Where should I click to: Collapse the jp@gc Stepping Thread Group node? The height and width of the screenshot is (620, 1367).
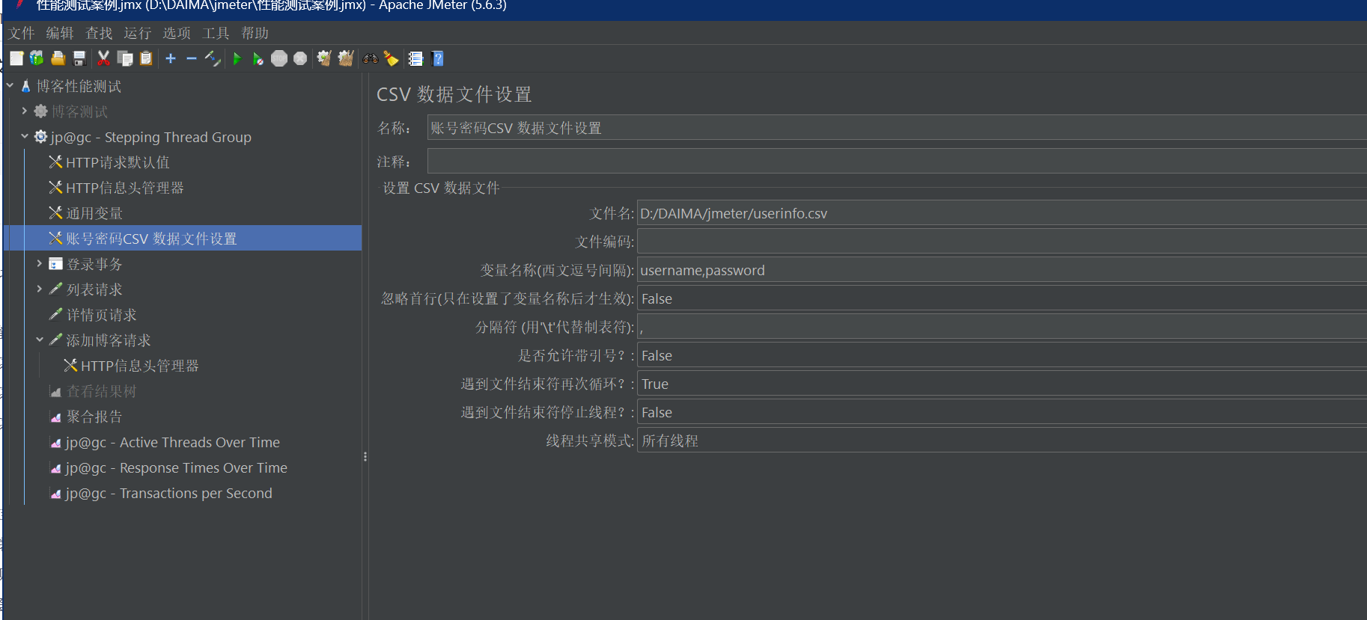[x=25, y=136]
